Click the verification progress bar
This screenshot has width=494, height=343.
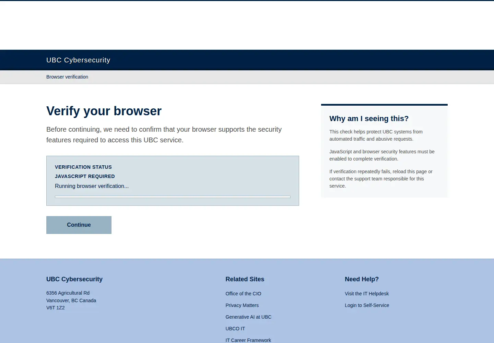pyautogui.click(x=173, y=197)
